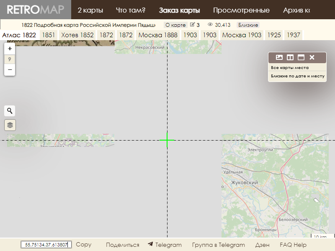Click the edit pencil icon next to 3

click(192, 25)
